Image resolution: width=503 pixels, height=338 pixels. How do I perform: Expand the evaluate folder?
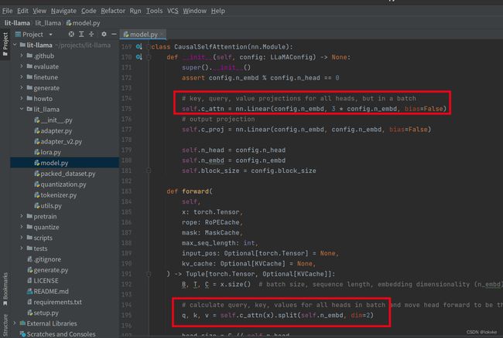click(22, 66)
